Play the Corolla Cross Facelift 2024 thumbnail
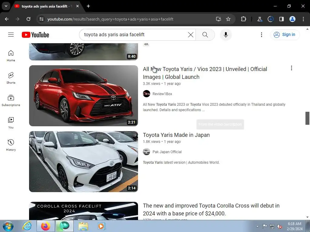 (84, 211)
